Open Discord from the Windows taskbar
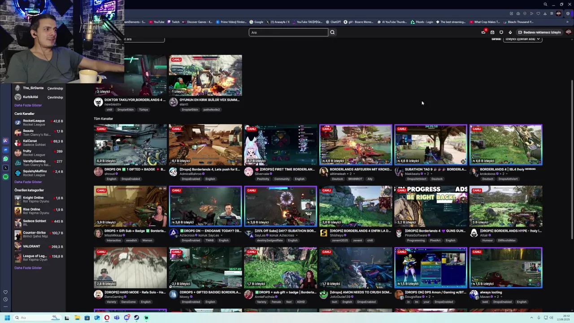574x323 pixels. pos(126,318)
